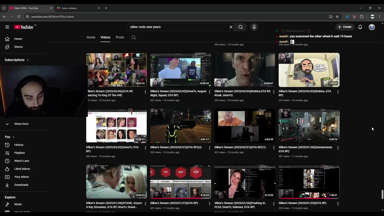Open options for 2025/02/04 stream video
Viewport: 384px width, 216px height.
tap(274, 92)
